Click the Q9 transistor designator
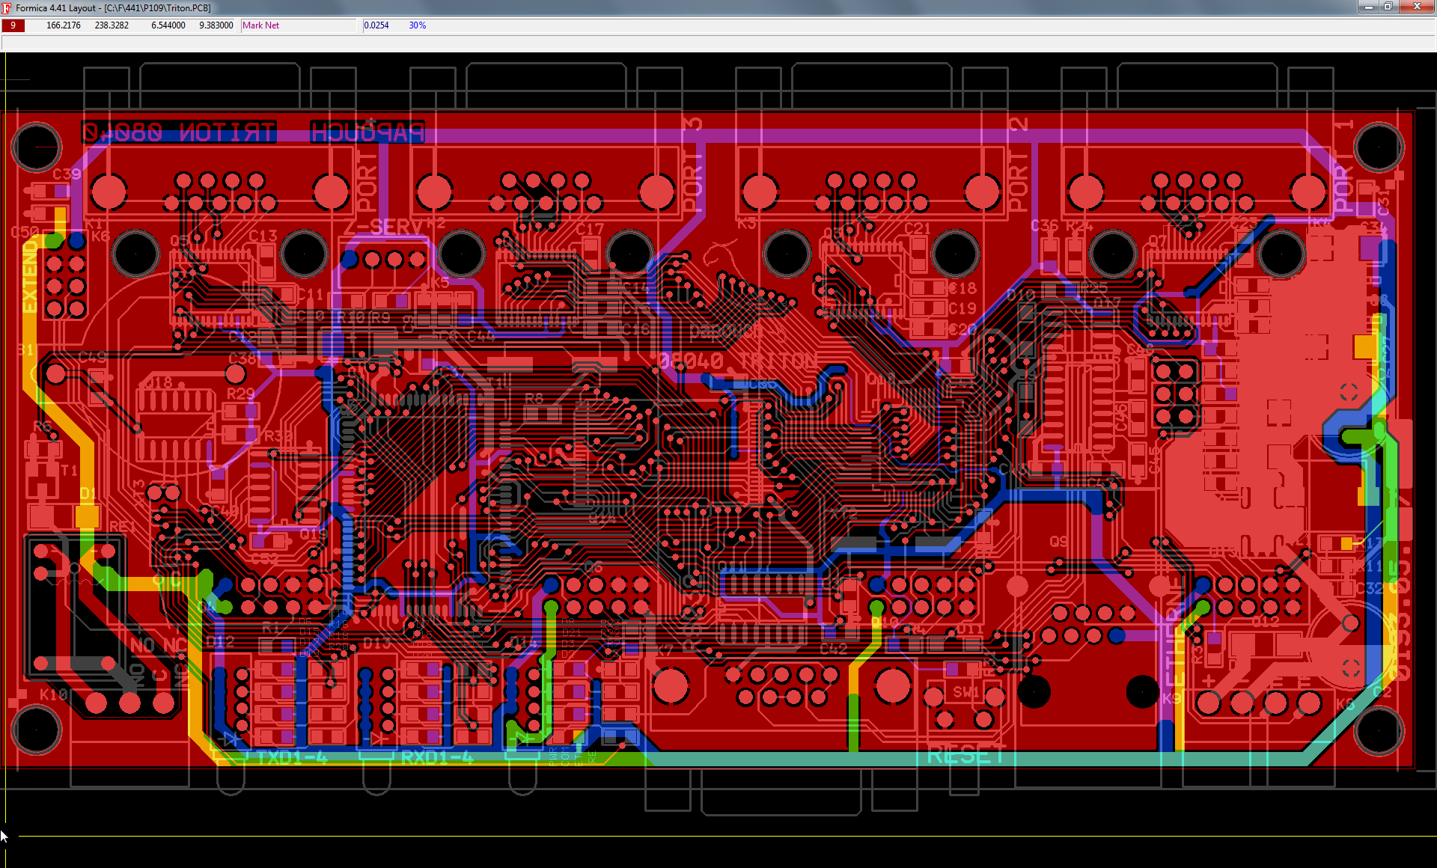This screenshot has width=1437, height=868. (x=1058, y=541)
